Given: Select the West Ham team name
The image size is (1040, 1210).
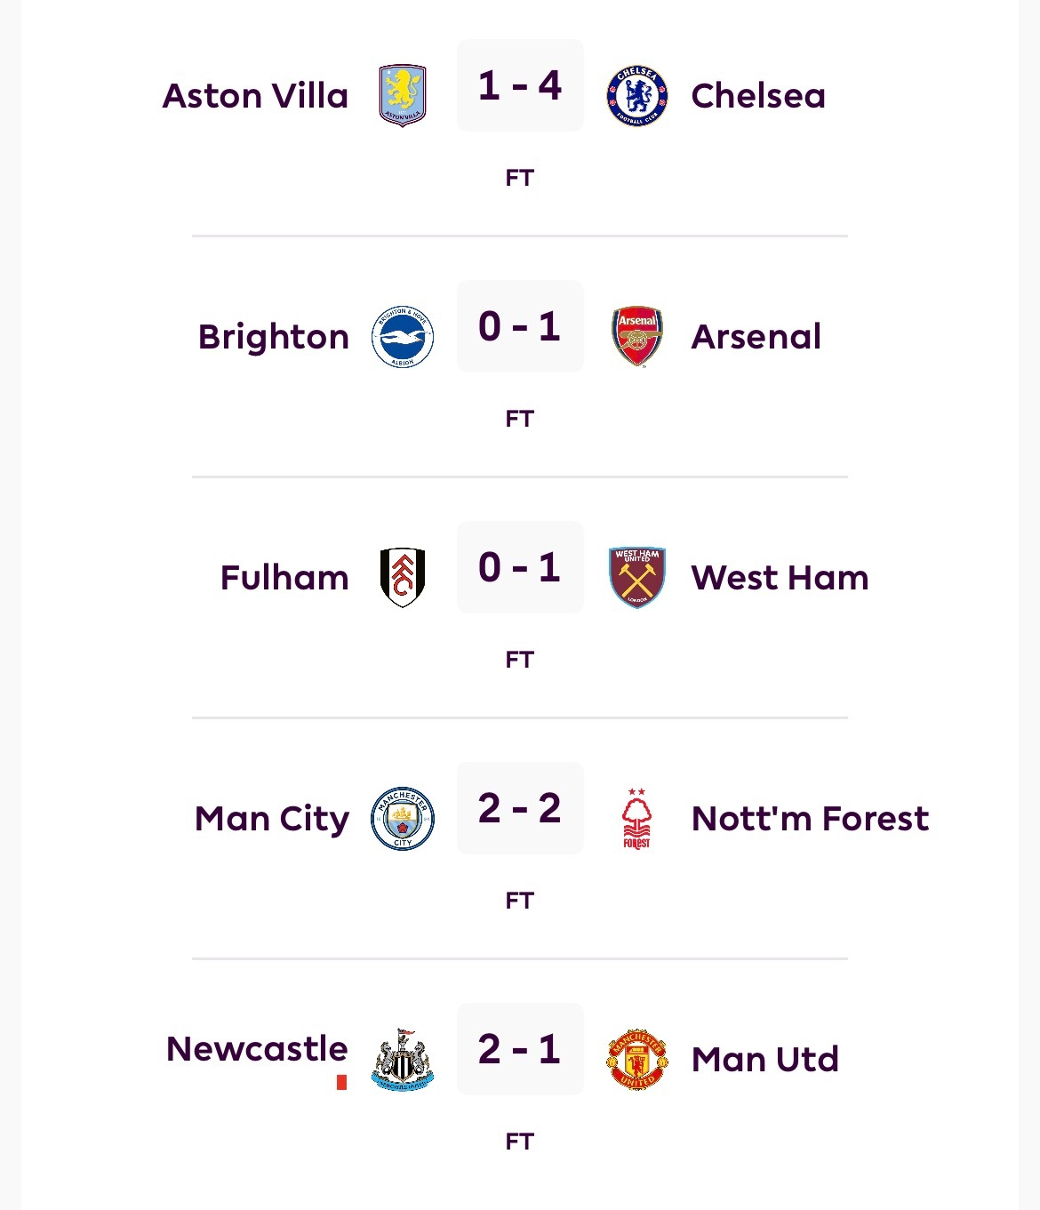Looking at the screenshot, I should tap(780, 578).
